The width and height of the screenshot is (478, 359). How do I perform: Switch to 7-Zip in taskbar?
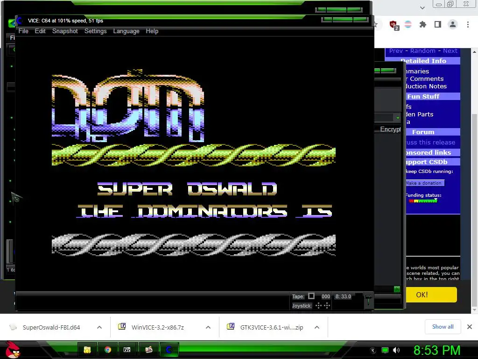127,350
